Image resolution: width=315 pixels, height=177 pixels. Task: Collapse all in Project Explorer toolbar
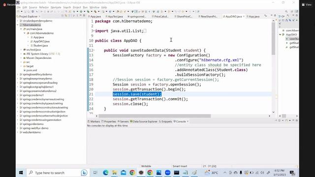(63, 16)
